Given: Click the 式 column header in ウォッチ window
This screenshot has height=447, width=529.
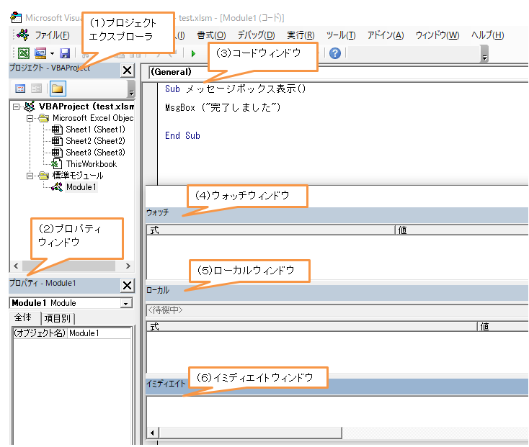Looking at the screenshot, I should (x=270, y=230).
